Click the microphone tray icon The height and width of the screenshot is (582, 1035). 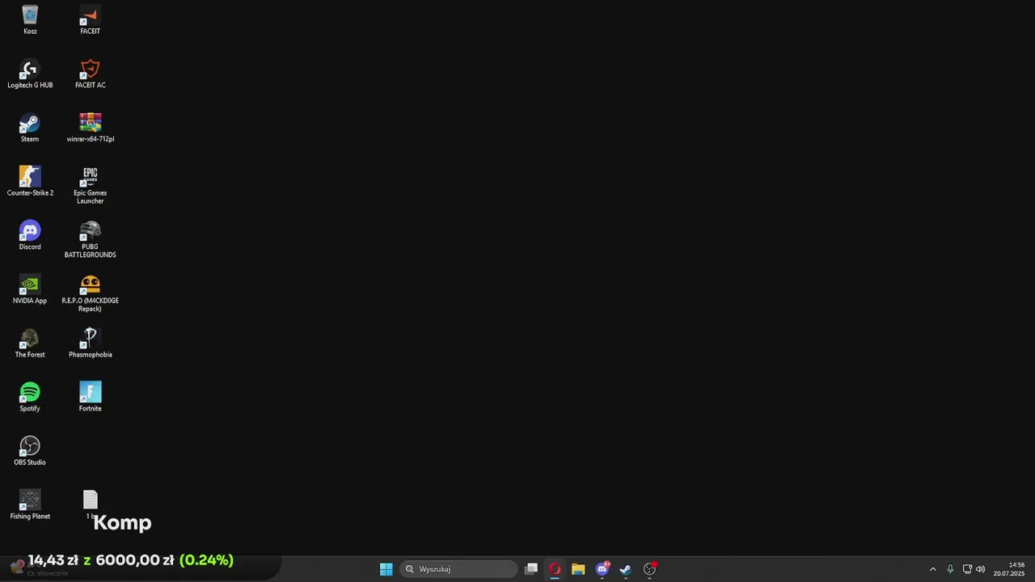pos(950,569)
